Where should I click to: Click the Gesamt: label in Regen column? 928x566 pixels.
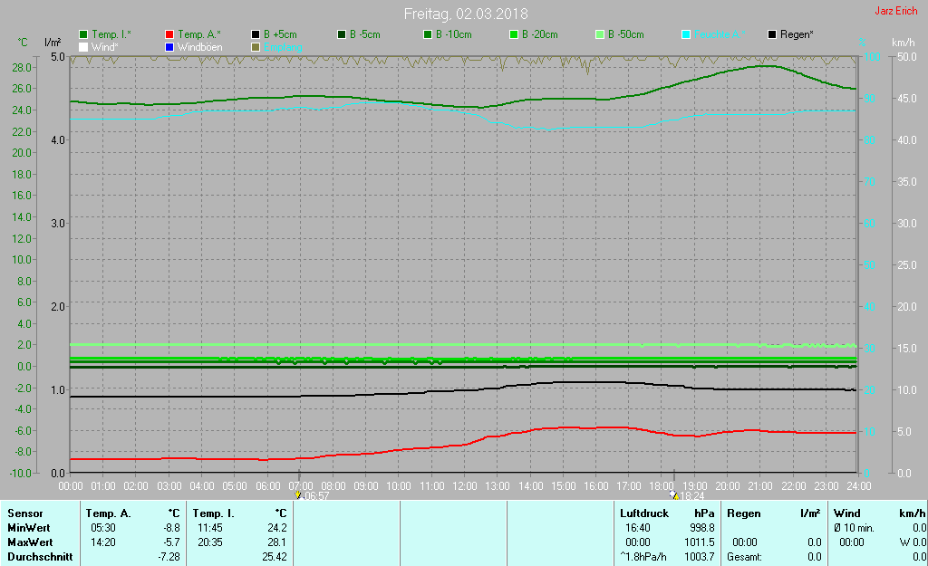(745, 557)
